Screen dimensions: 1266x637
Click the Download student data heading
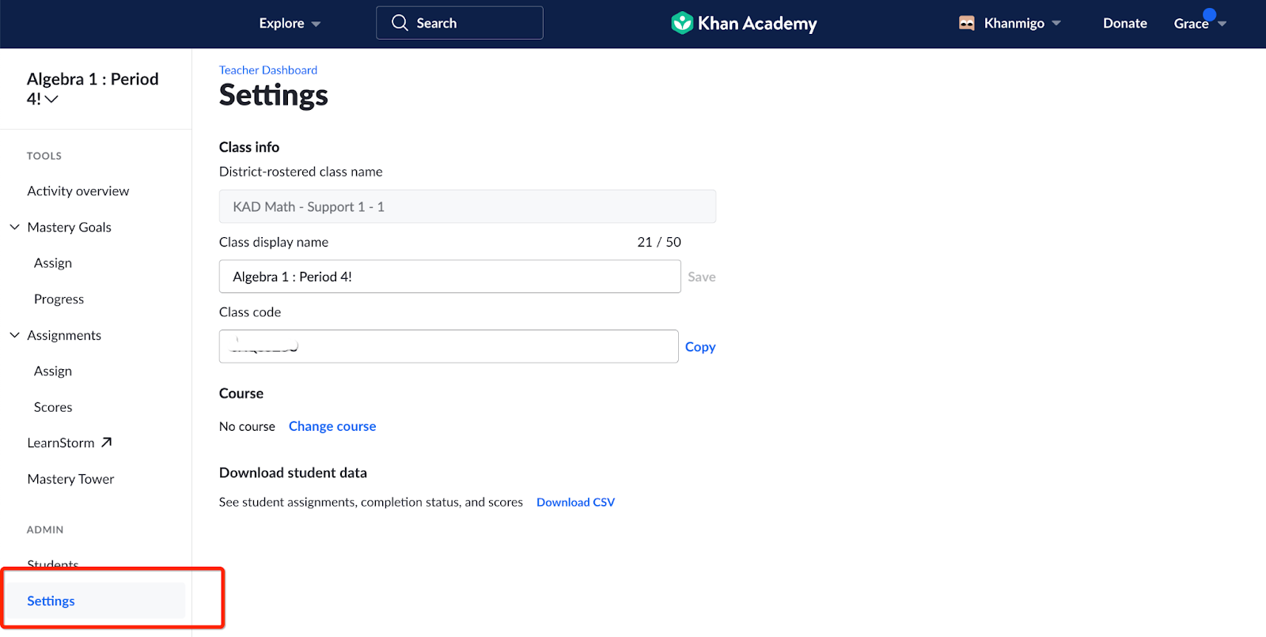pos(293,473)
